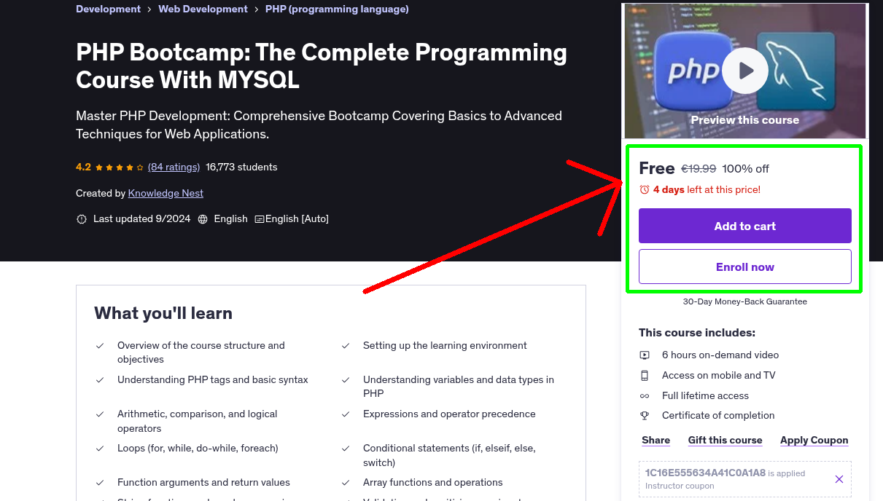Click the mobile device access icon
This screenshot has height=501, width=883.
[x=645, y=376]
